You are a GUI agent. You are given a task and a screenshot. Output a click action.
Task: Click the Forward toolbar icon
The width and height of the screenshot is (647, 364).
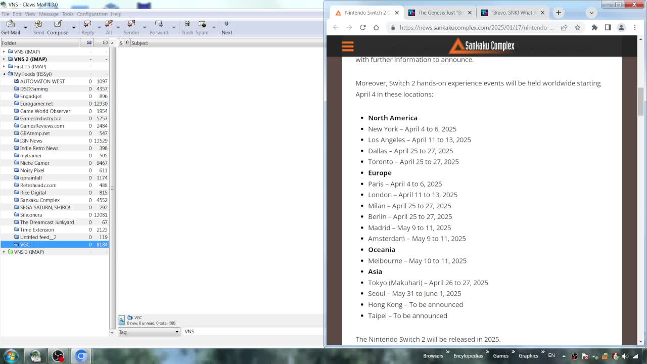159,27
